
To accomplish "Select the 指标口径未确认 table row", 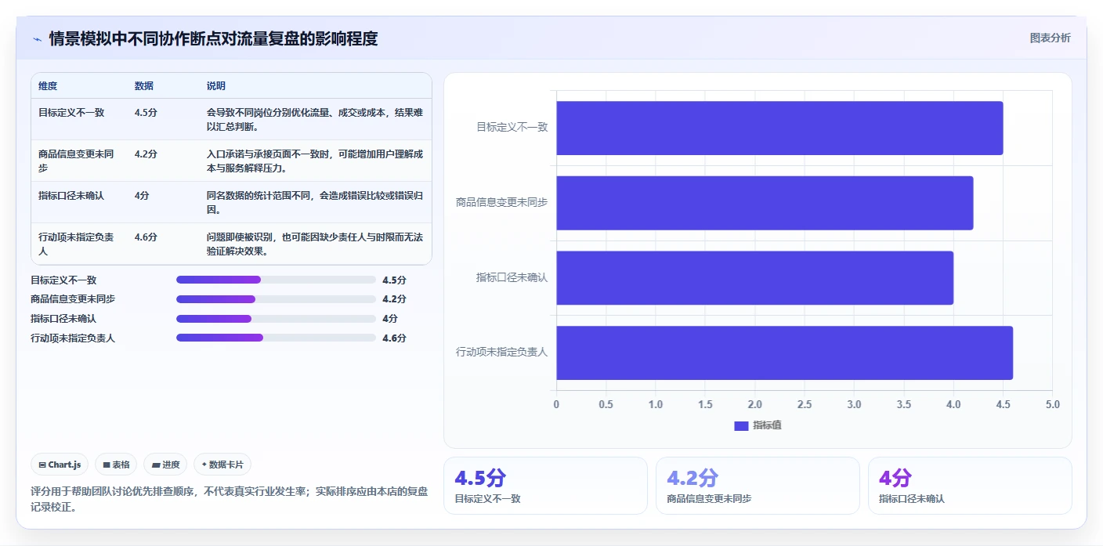I will coord(231,202).
